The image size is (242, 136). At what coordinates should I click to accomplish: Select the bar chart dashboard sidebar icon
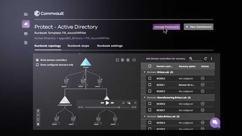pyautogui.click(x=26, y=24)
